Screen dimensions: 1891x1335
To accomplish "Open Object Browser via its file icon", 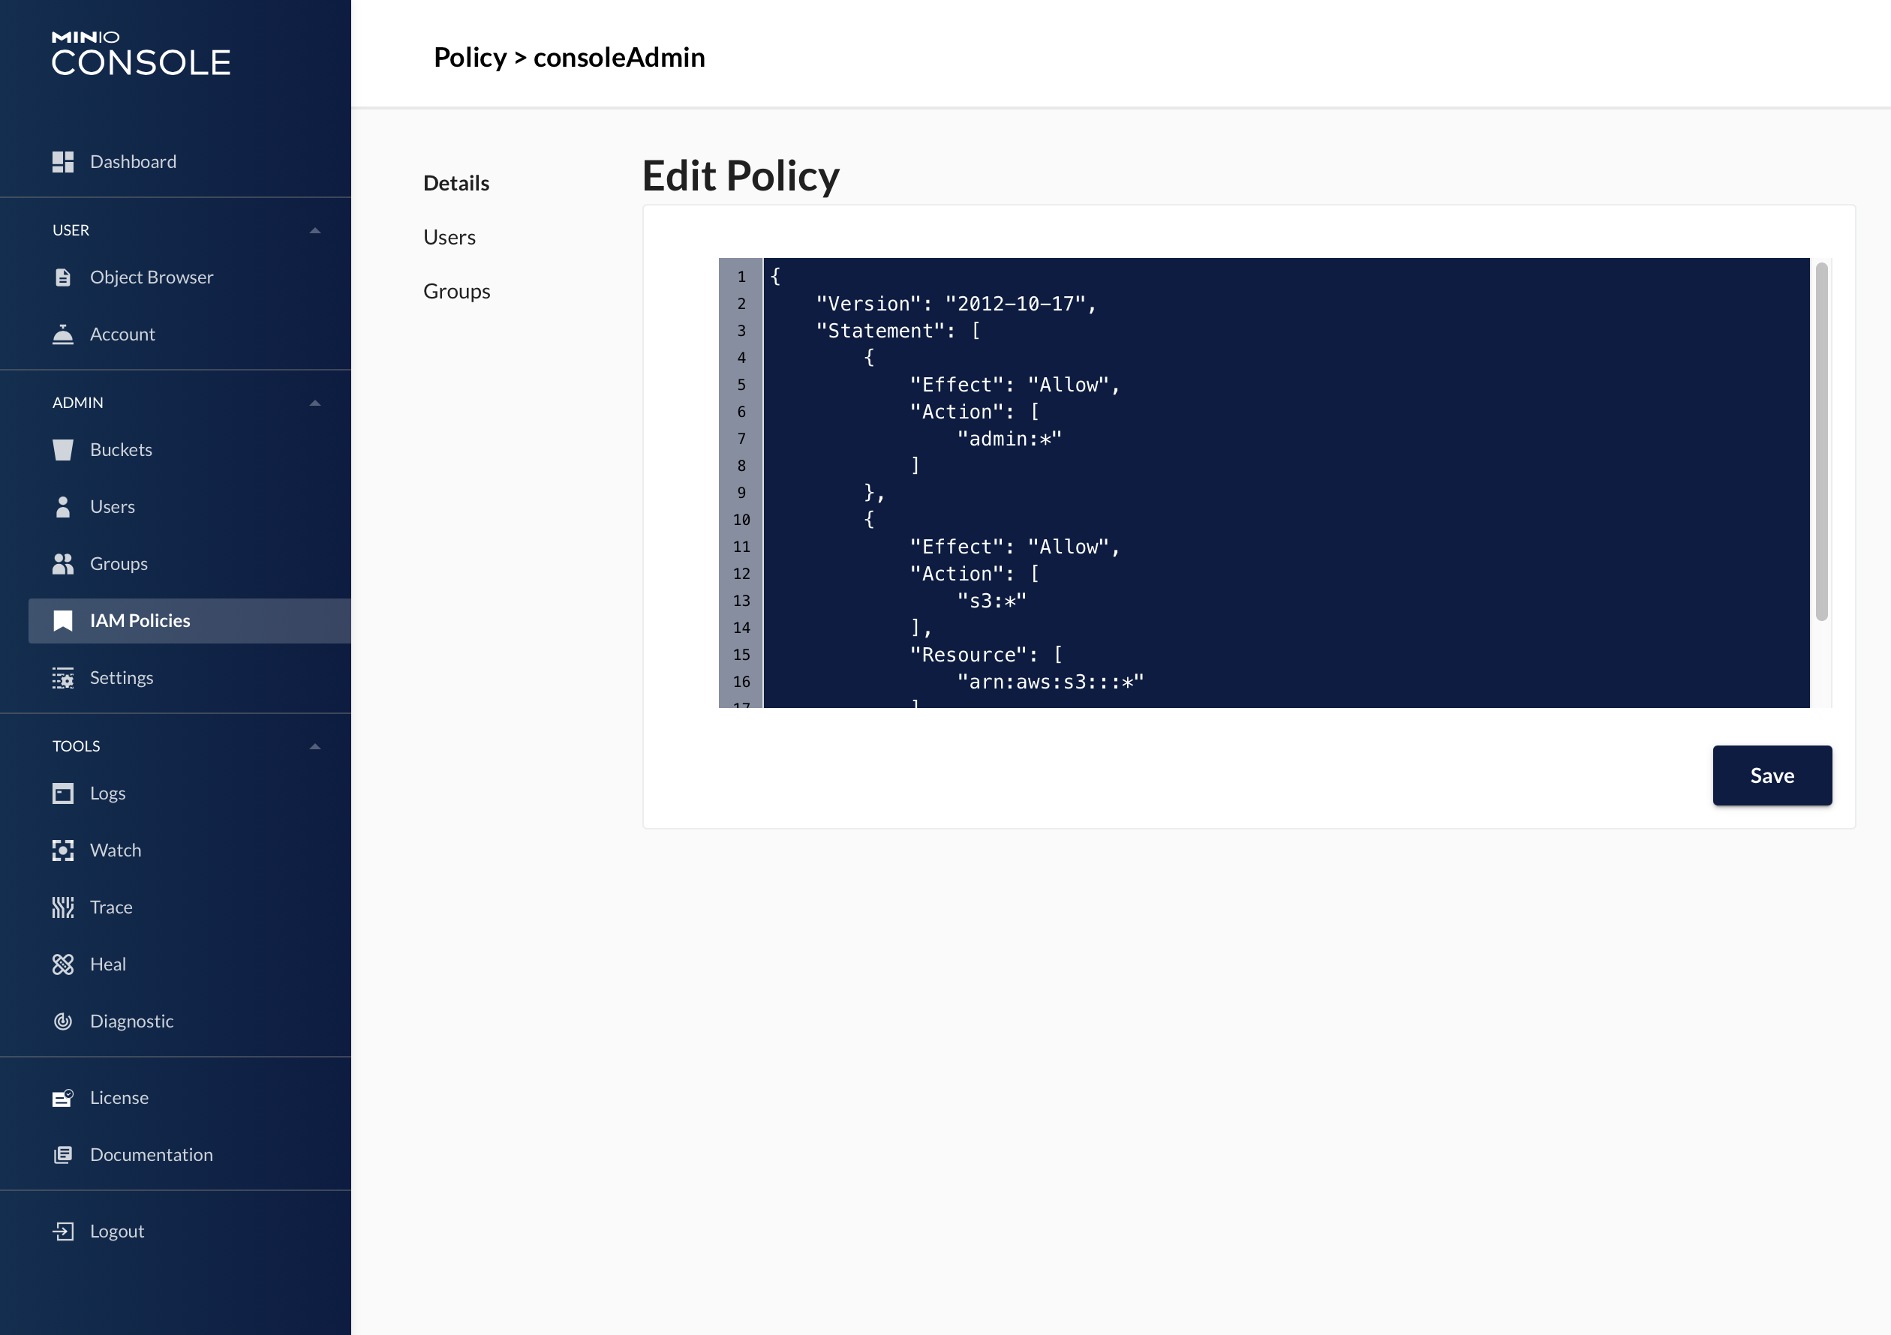I will click(62, 277).
